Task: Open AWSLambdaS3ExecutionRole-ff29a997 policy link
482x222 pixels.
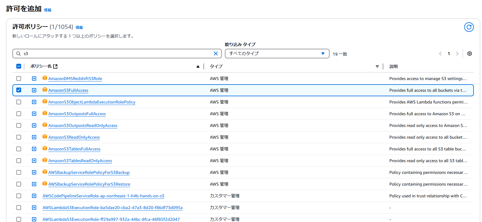Action: [x=111, y=219]
